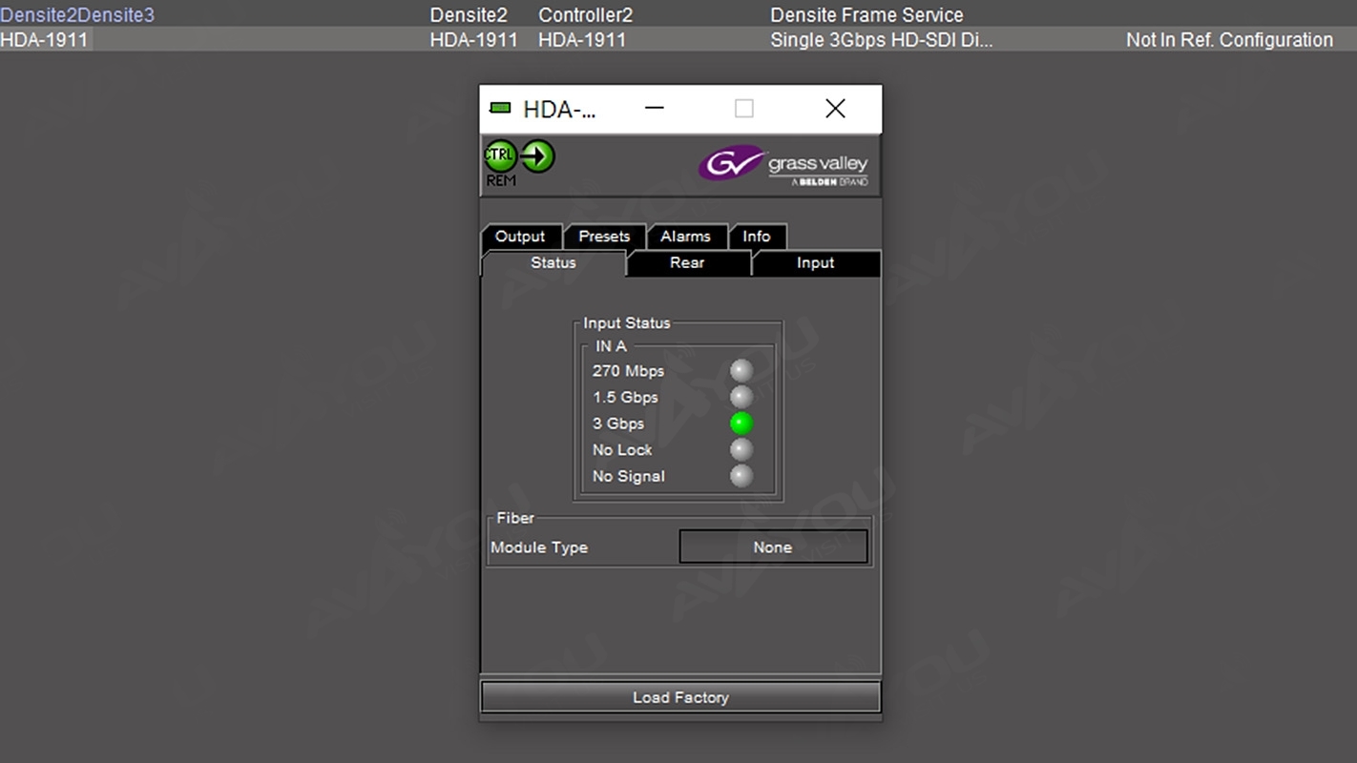
Task: Select the Densite2Densite3 row in the list
Action: click(x=77, y=15)
